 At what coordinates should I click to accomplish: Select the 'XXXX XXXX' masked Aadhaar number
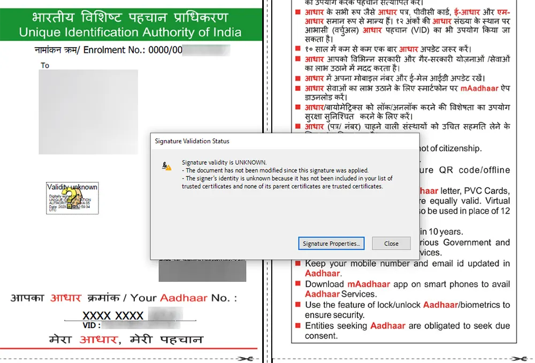point(113,315)
